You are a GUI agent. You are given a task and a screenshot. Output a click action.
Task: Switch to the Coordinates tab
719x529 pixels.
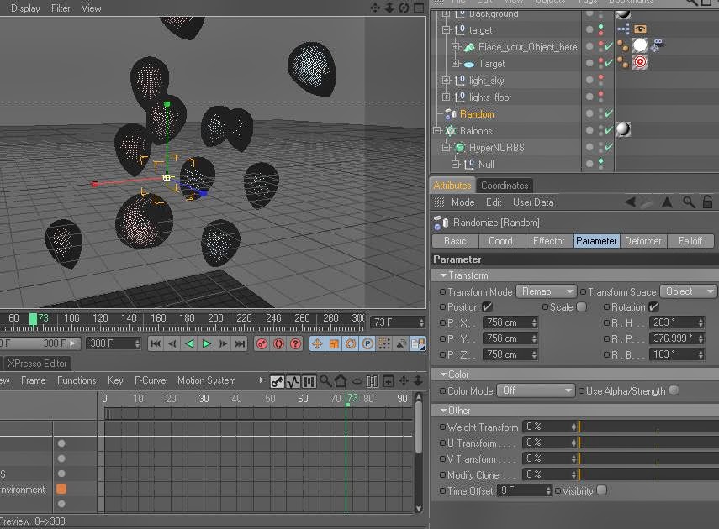[x=505, y=186]
